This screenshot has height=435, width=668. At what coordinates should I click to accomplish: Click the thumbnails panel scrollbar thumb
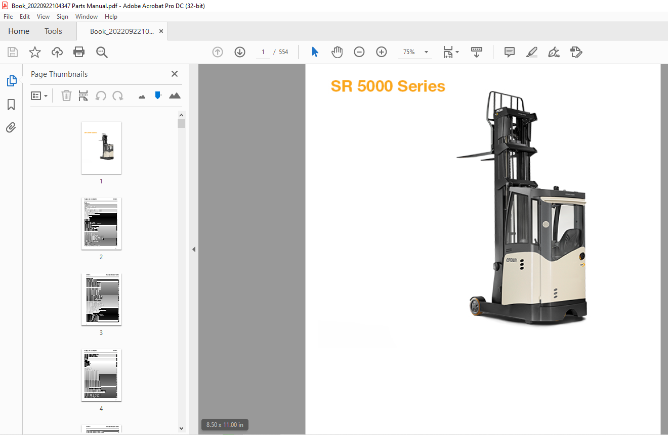(x=182, y=124)
